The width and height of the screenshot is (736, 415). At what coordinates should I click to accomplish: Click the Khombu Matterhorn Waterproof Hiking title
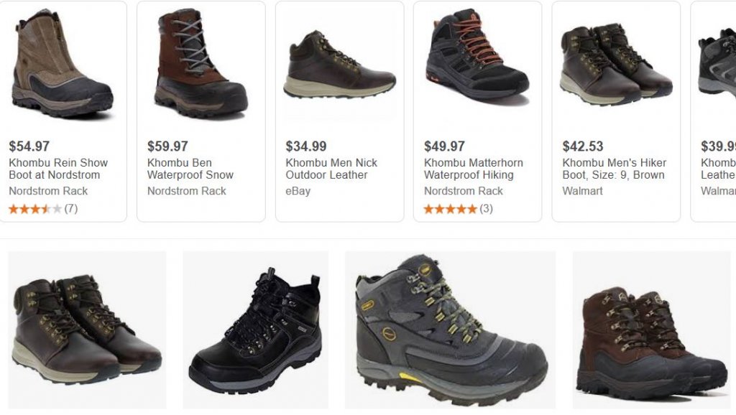point(474,169)
